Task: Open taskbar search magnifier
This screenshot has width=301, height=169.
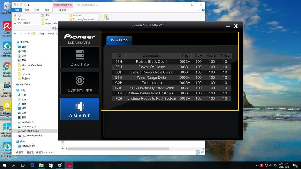Action: coord(14,165)
